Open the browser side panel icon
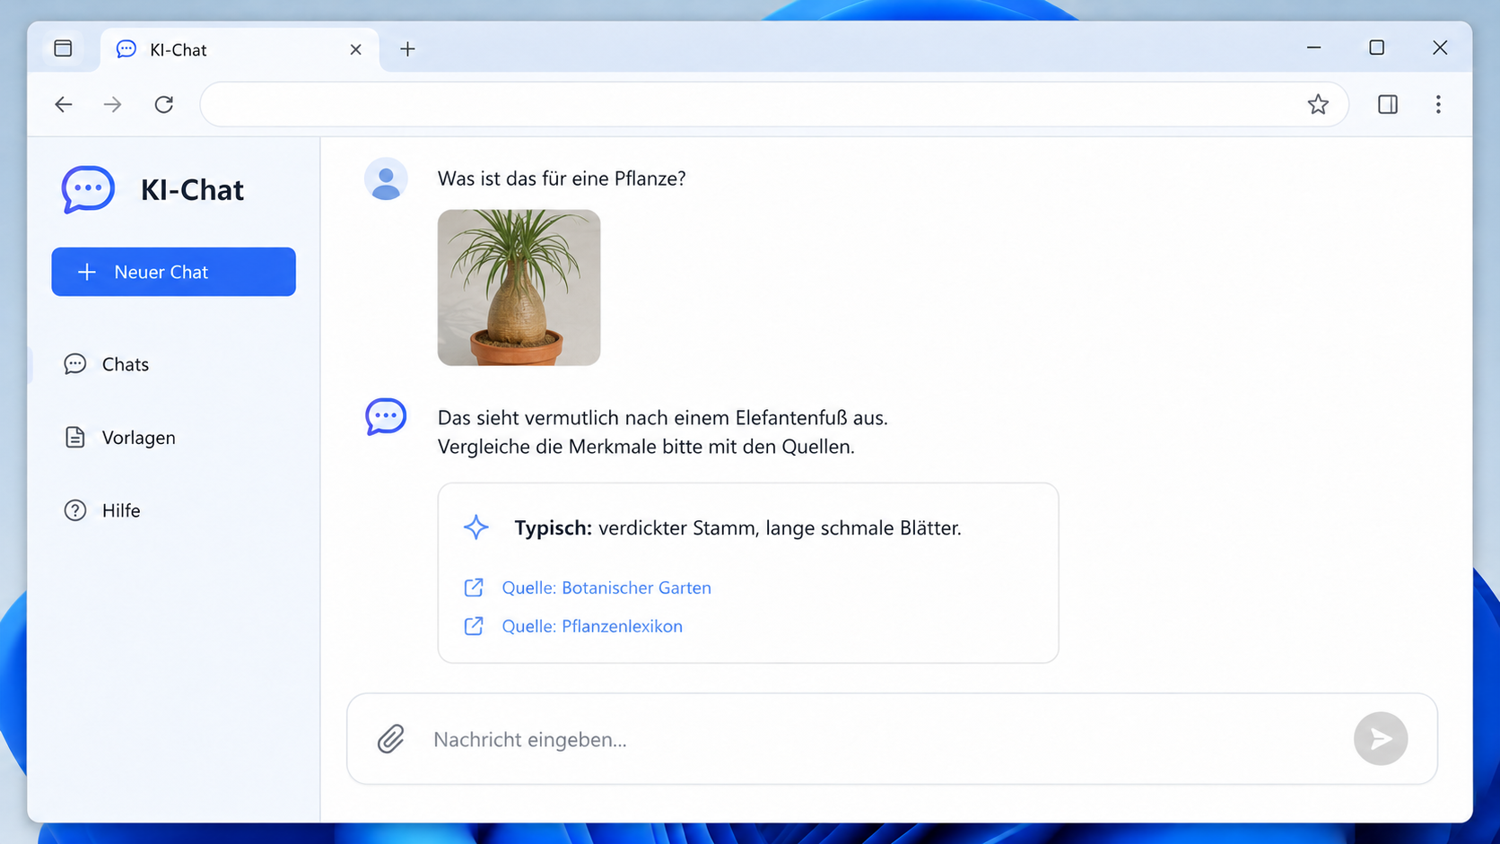This screenshot has height=844, width=1500. coord(1387,104)
